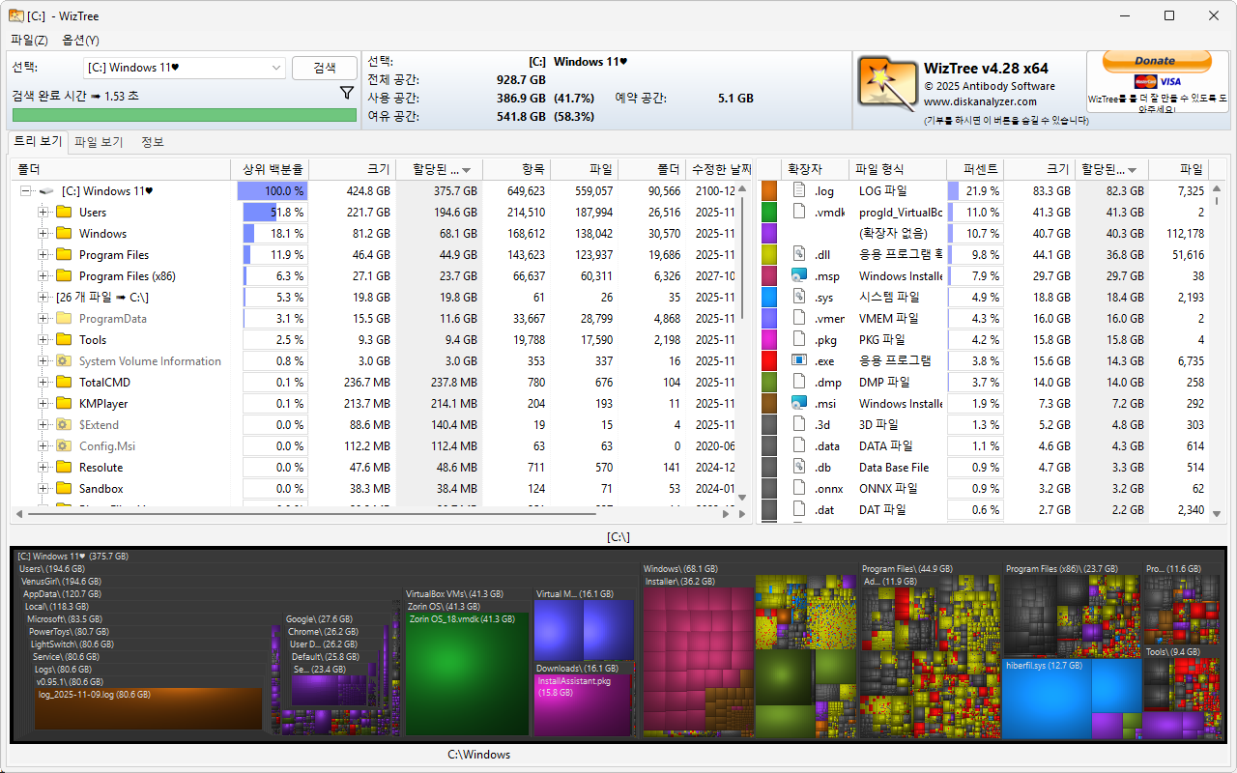
Task: Click the folder icon next to Users
Action: tap(65, 213)
